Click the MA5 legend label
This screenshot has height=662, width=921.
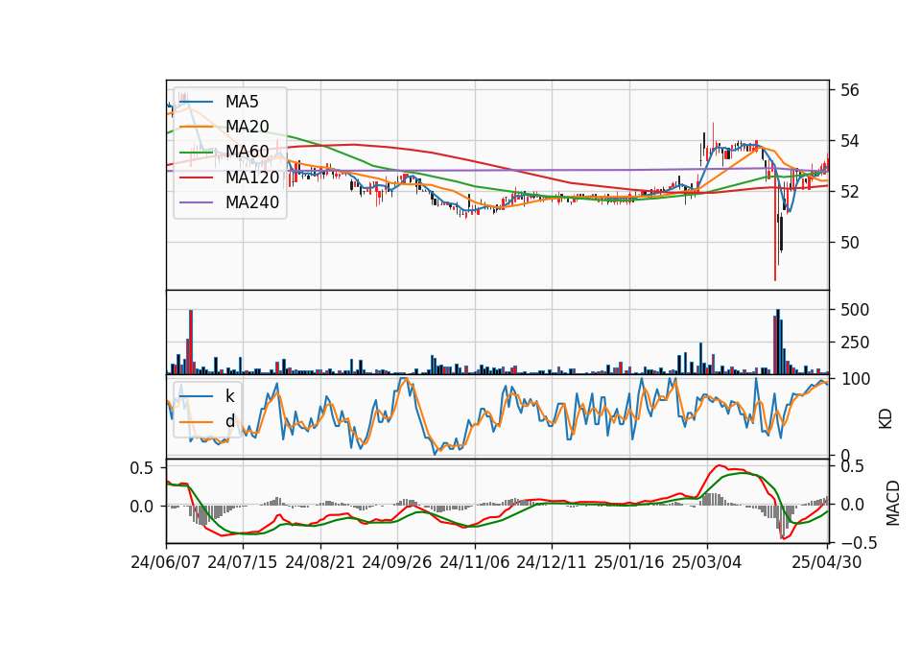pos(242,102)
